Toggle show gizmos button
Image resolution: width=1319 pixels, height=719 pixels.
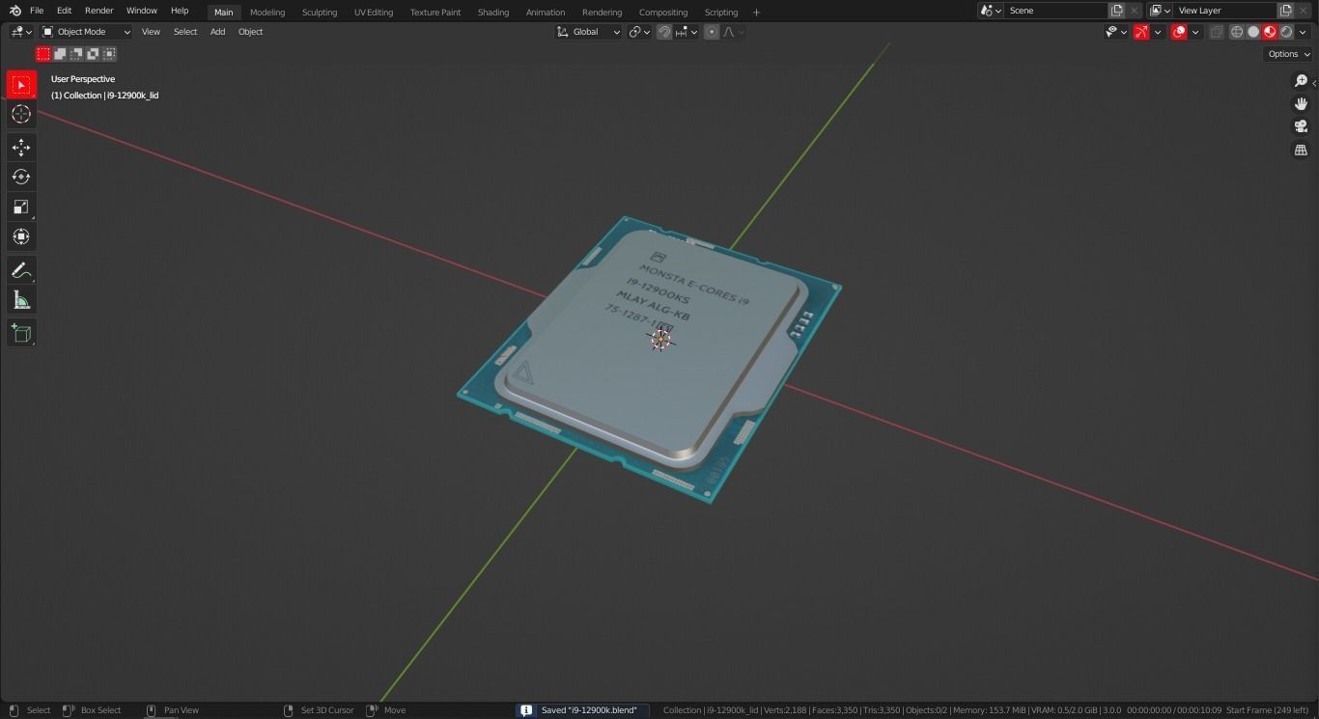[1141, 32]
